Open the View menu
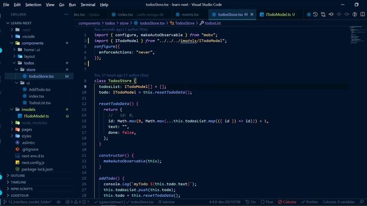This screenshot has width=367, height=206. pyautogui.click(x=50, y=5)
